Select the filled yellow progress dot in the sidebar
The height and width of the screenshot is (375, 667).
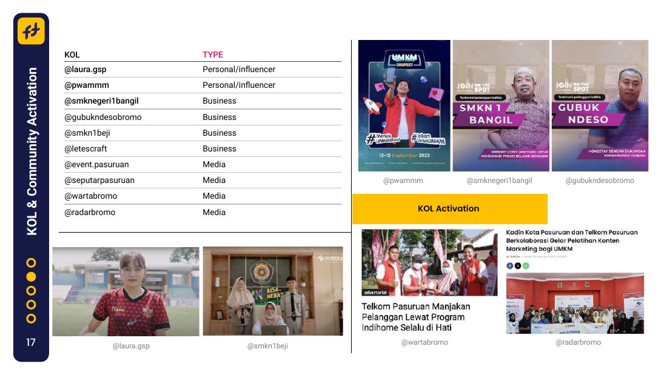pos(31,277)
